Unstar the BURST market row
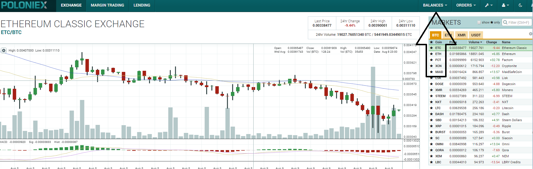This screenshot has height=169, width=533. point(431,132)
